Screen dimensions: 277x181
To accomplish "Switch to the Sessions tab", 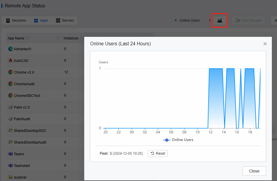I will point(16,20).
